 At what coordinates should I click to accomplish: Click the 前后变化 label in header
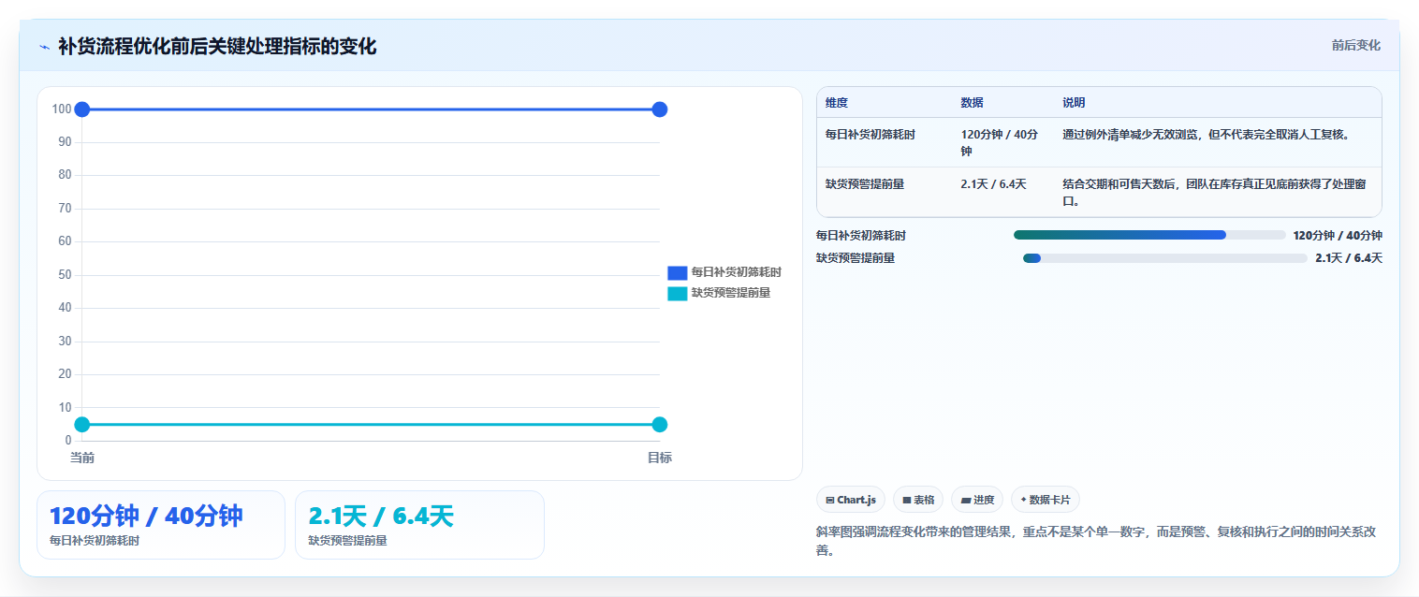point(1355,45)
